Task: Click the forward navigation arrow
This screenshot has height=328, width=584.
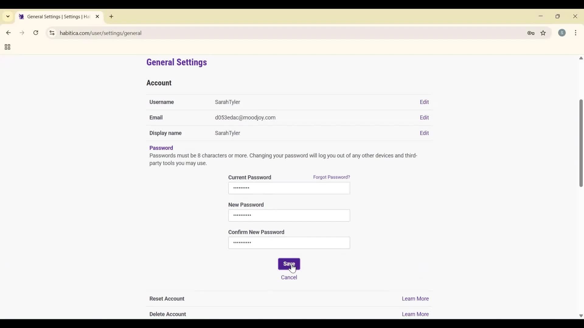Action: (x=22, y=33)
